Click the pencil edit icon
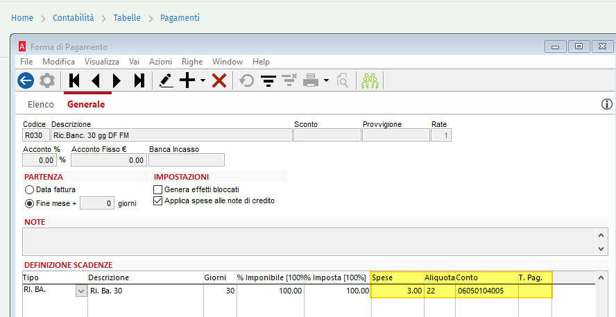 [166, 81]
